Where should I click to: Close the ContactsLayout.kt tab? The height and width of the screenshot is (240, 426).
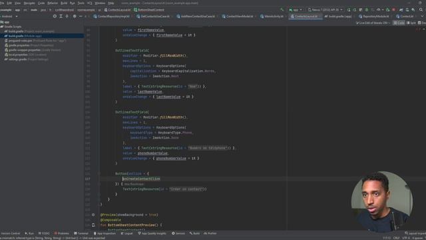[x=320, y=16]
